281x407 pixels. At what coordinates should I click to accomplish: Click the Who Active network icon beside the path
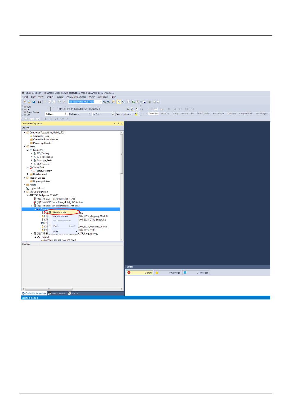(132, 109)
